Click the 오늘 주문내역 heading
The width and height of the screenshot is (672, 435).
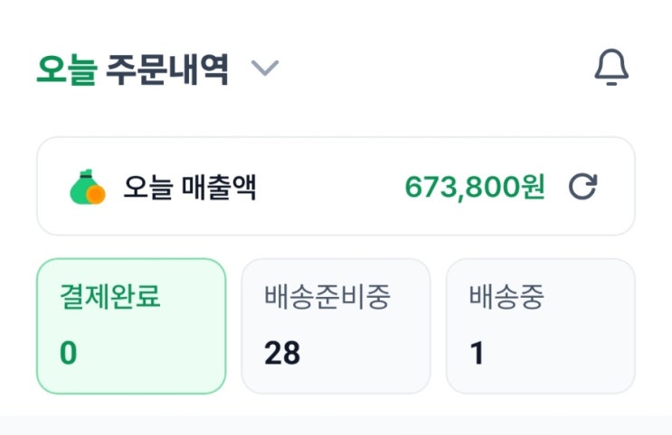(x=132, y=69)
